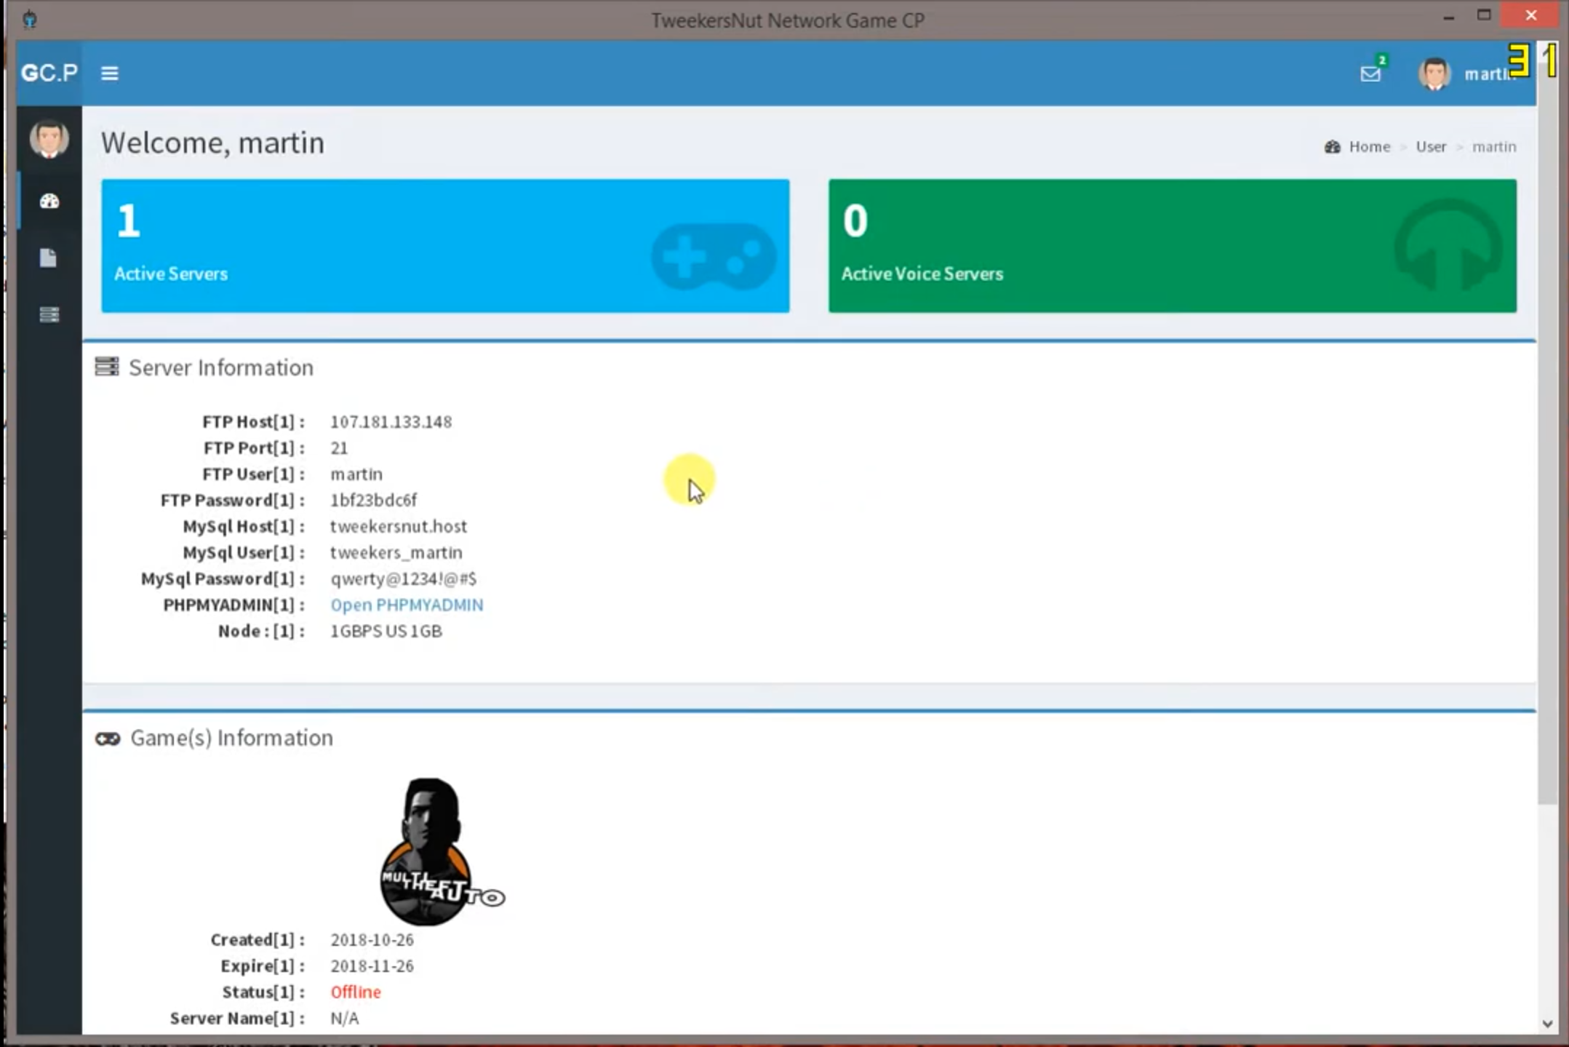The height and width of the screenshot is (1047, 1569).
Task: Go to Home breadcrumb link
Action: point(1368,147)
